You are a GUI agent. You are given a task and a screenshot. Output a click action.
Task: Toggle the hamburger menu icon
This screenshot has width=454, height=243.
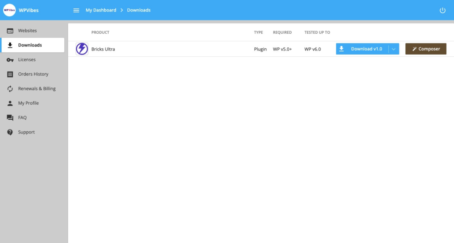pos(76,11)
